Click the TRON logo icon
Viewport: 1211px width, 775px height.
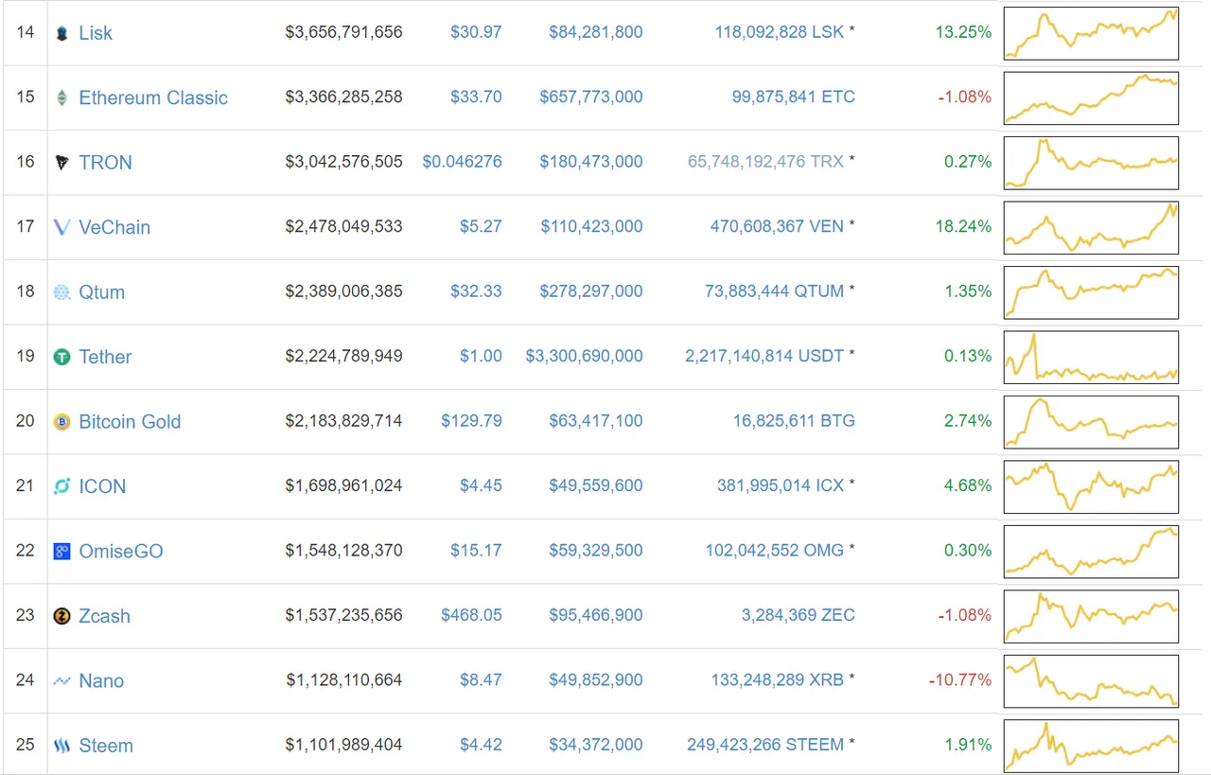61,163
